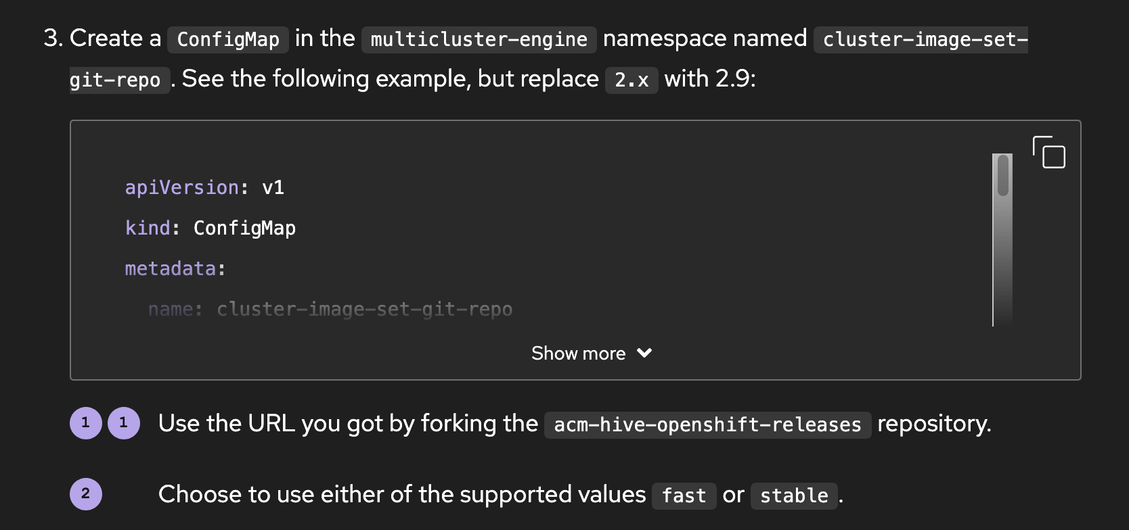
Task: Click the copy code icon
Action: [1048, 152]
